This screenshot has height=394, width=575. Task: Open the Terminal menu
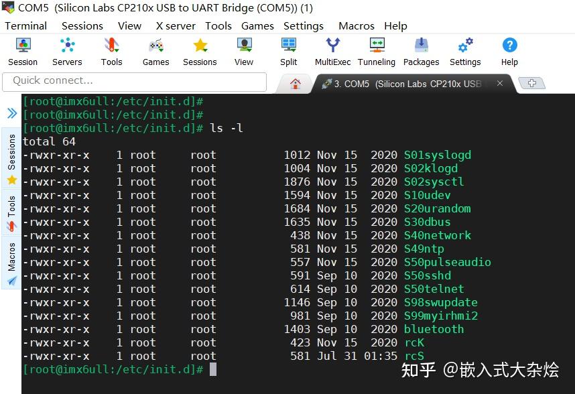pos(26,25)
